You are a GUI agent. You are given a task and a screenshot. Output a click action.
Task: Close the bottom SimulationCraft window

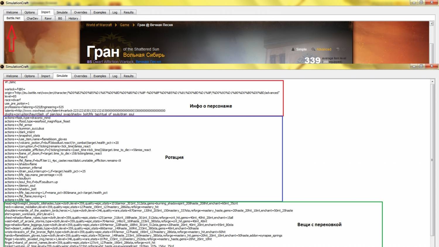(x=431, y=66)
